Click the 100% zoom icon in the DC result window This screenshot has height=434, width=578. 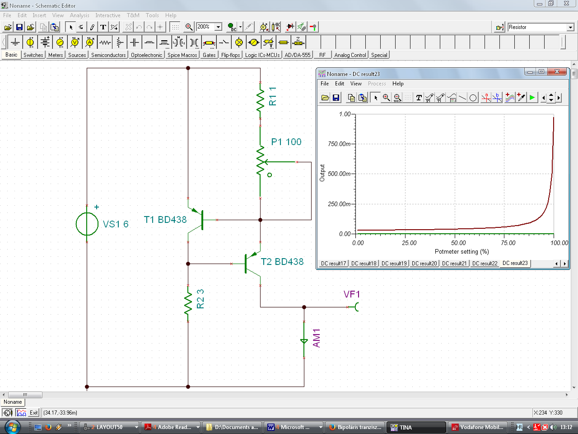pyautogui.click(x=397, y=98)
